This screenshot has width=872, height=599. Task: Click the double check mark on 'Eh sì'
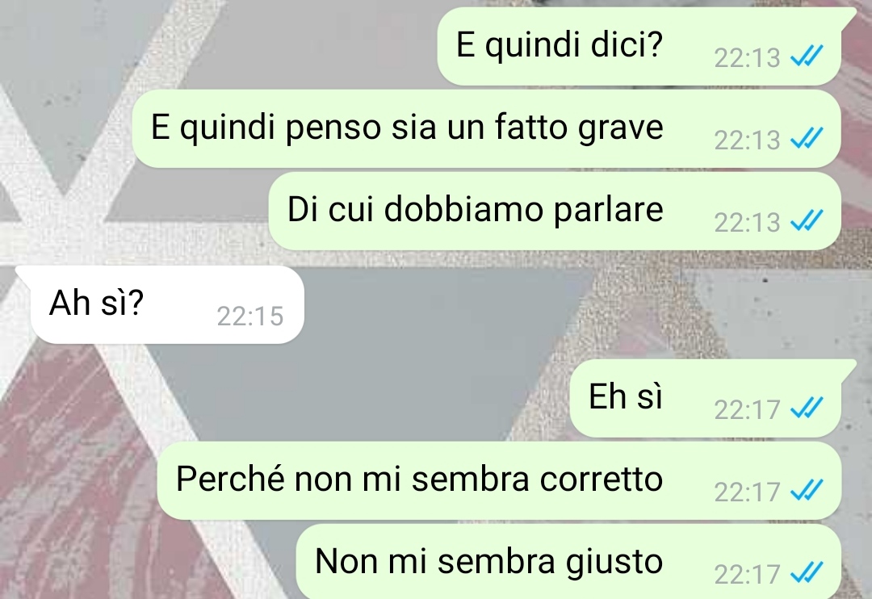[x=807, y=408]
